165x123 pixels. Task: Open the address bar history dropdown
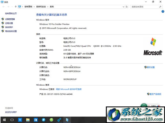(123, 7)
